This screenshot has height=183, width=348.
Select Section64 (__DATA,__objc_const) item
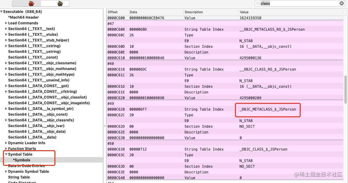[38, 114]
